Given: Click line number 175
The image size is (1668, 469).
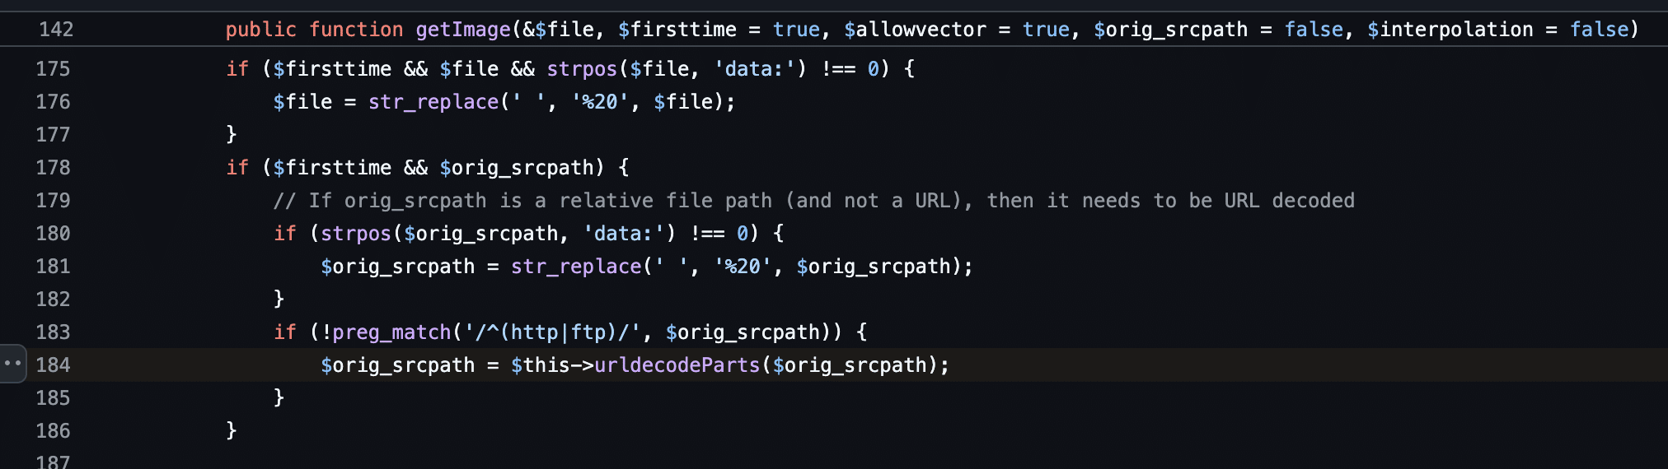Looking at the screenshot, I should point(54,69).
